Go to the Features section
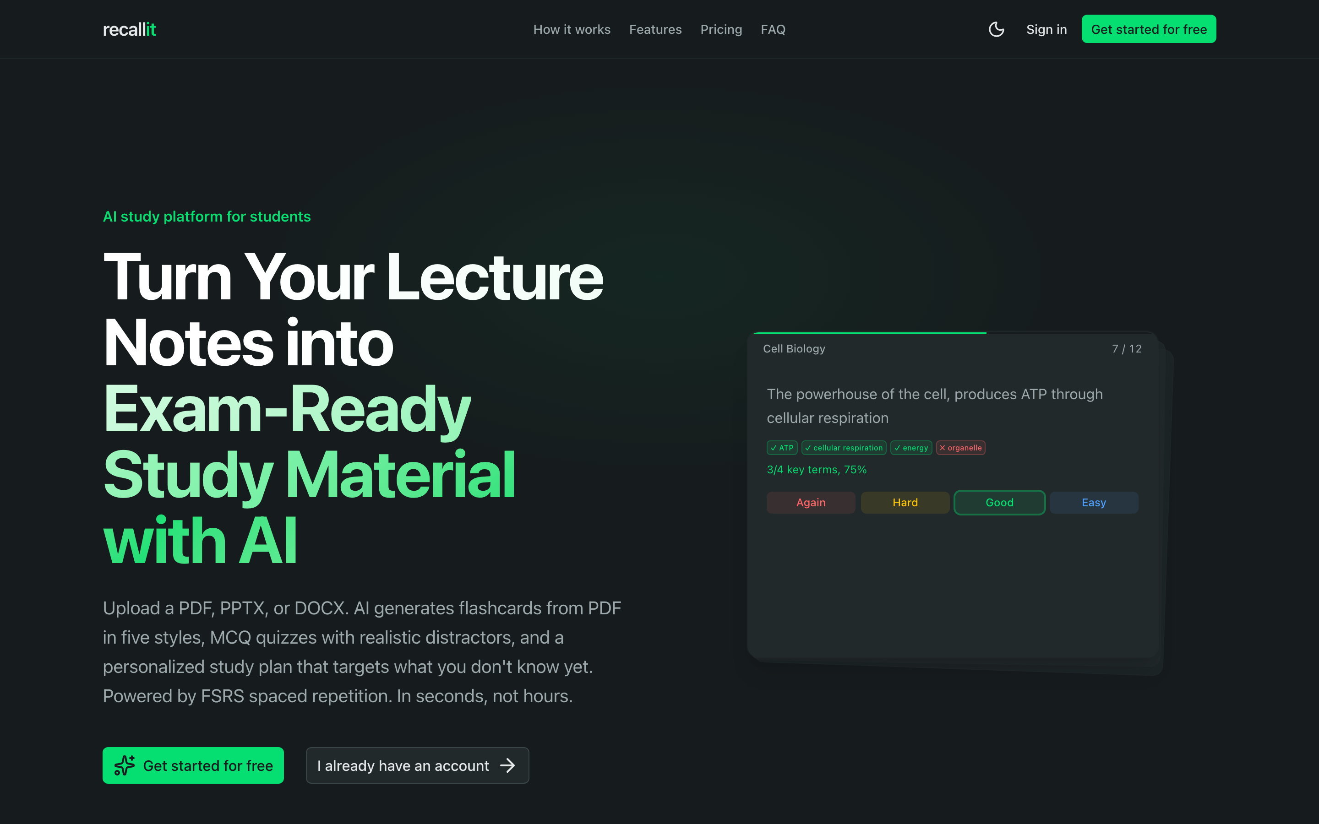This screenshot has width=1319, height=824. click(655, 29)
